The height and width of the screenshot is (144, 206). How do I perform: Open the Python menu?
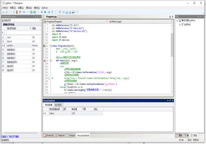click(x=45, y=8)
